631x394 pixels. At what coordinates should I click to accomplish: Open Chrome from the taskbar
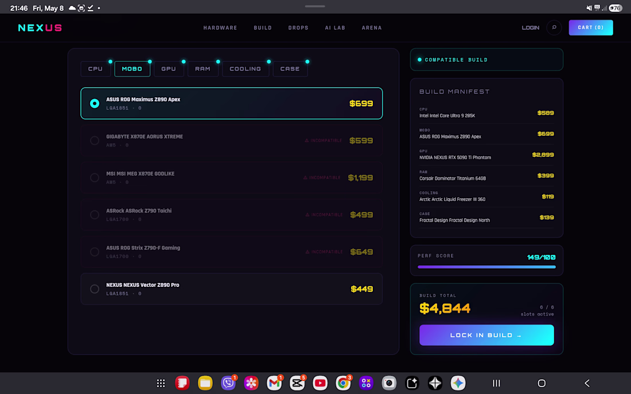[x=343, y=383]
